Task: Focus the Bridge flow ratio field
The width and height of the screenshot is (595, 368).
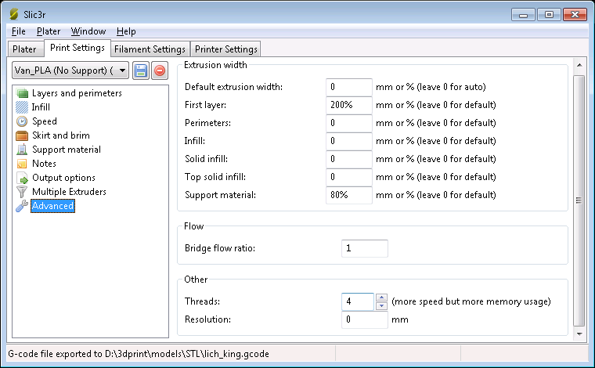Action: pyautogui.click(x=364, y=248)
